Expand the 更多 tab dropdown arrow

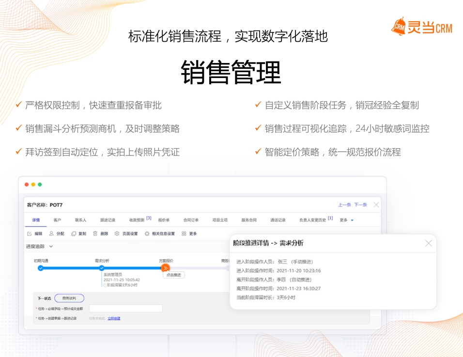(x=352, y=220)
